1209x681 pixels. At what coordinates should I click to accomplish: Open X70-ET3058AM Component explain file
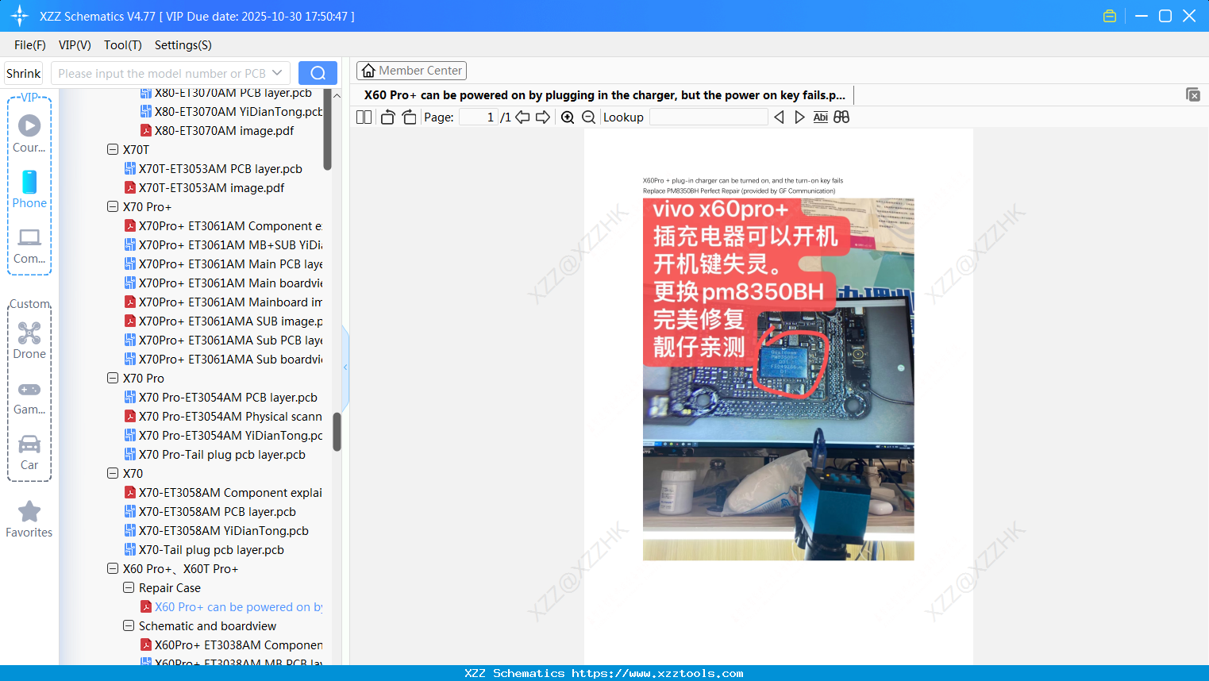coord(223,492)
